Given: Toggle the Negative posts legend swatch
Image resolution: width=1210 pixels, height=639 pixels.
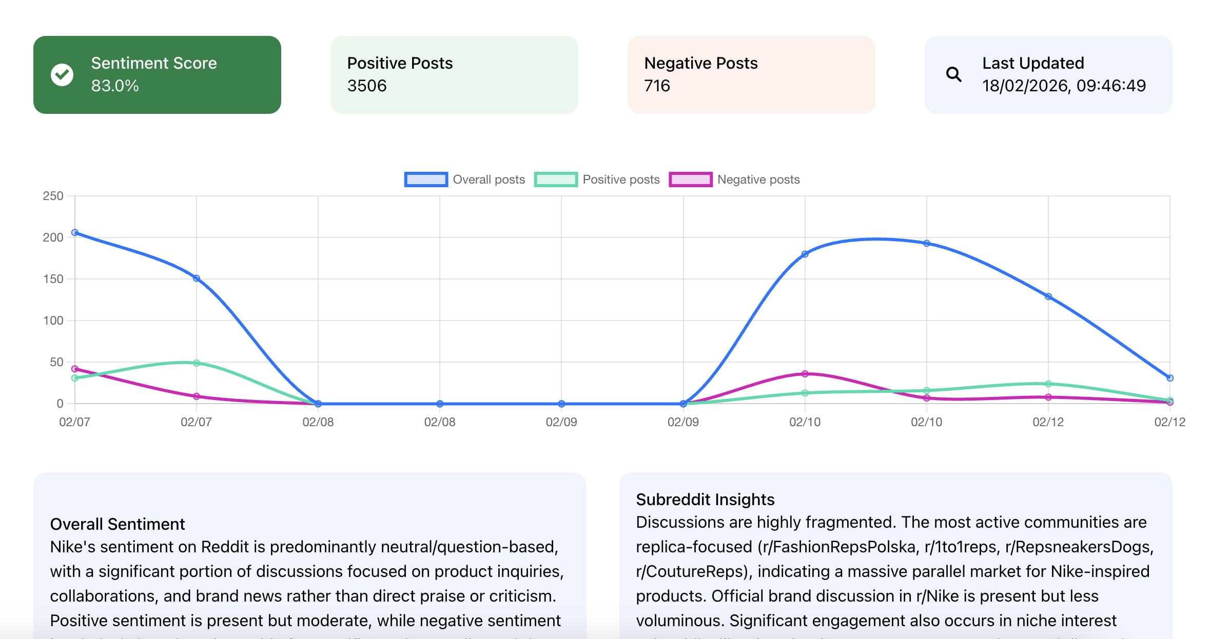Looking at the screenshot, I should (691, 179).
